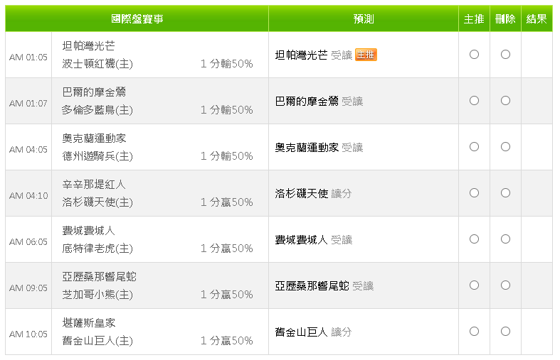Select 刪除 radio for 洛杉磯天使 prediction

coord(505,193)
